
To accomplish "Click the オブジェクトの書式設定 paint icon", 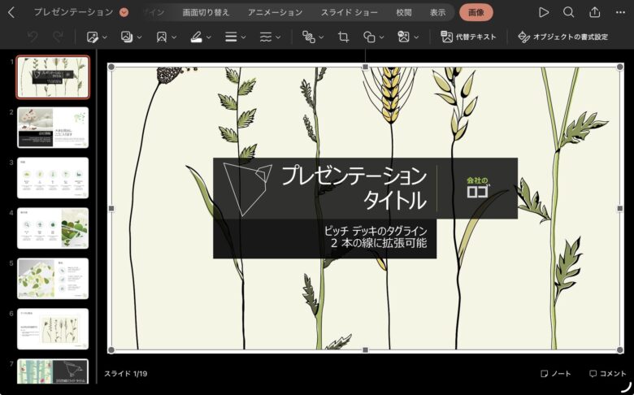I will coord(523,37).
